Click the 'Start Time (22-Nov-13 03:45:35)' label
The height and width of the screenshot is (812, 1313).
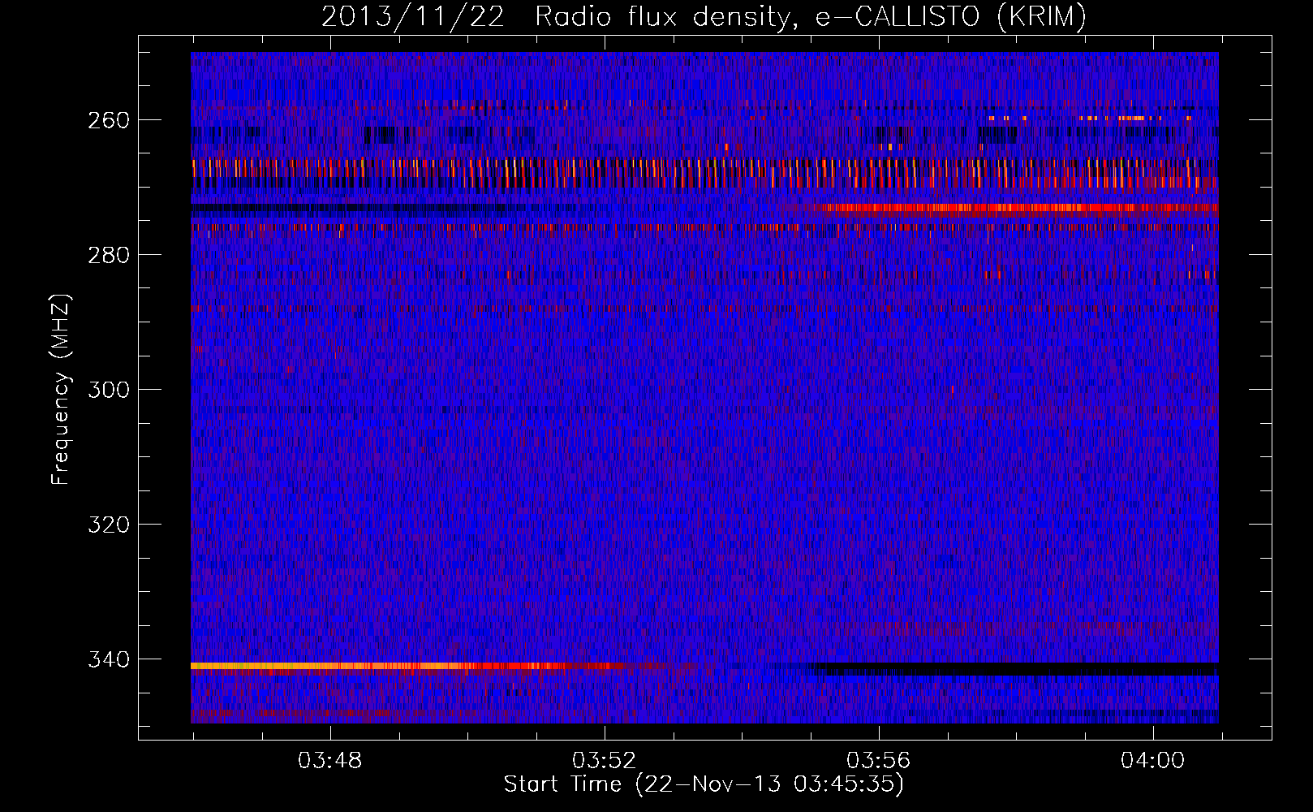[x=704, y=784]
